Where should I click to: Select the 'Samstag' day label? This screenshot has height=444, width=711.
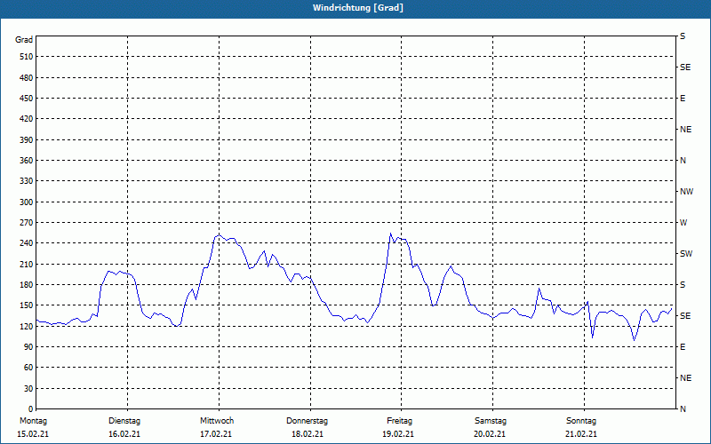[491, 421]
